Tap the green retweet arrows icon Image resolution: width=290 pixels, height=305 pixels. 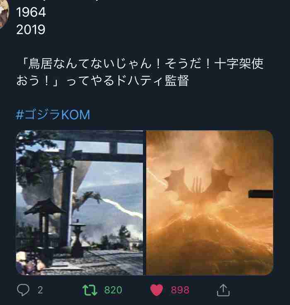(90, 290)
